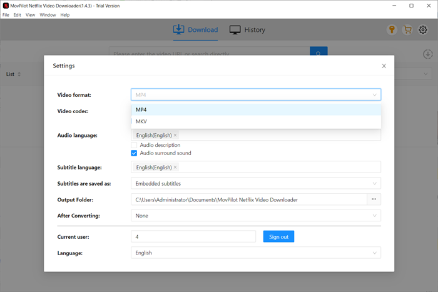Uncheck Audio surround sound

point(134,153)
